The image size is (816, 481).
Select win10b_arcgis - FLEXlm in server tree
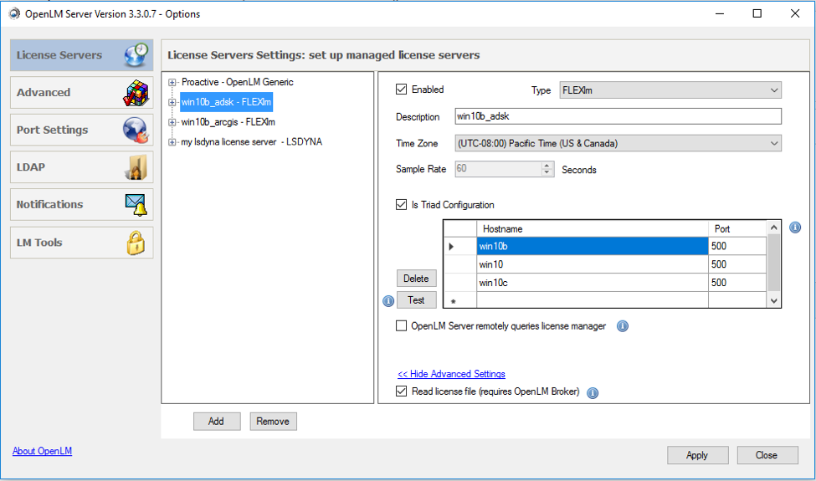[228, 122]
